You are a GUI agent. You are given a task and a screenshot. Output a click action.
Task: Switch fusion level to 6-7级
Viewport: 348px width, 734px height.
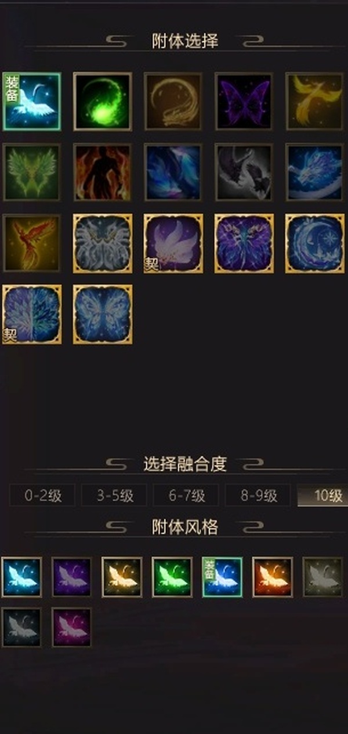coord(186,496)
